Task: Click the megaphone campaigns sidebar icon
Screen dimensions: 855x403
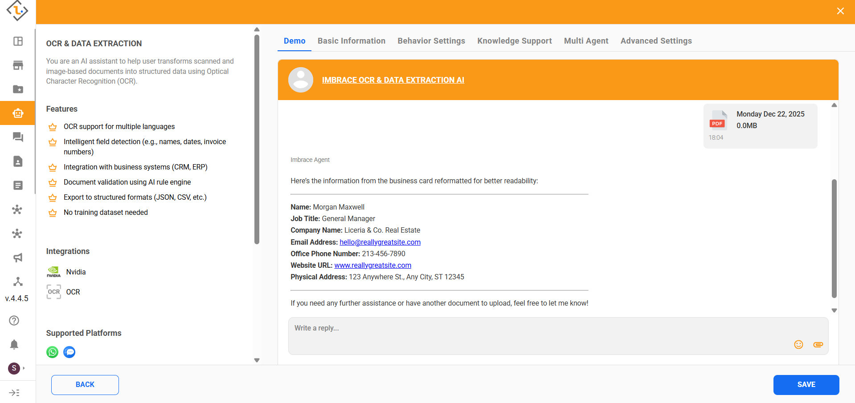Action: (18, 258)
